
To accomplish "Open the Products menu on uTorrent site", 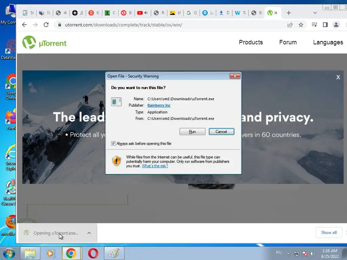I will (251, 42).
